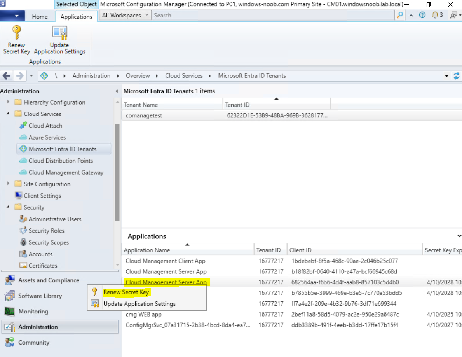The height and width of the screenshot is (357, 462).
Task: Click client ID b7855b5e-3999-469e-b3e5-7c770a53bdd5
Action: click(x=347, y=293)
